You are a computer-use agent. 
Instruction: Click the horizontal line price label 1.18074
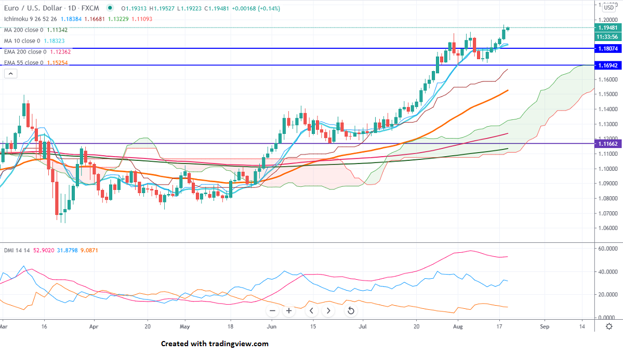608,48
